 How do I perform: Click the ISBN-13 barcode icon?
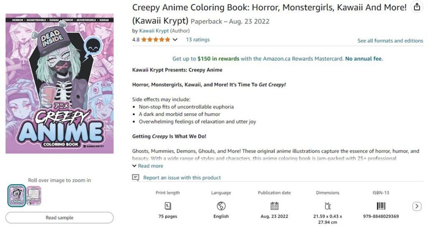point(381,206)
